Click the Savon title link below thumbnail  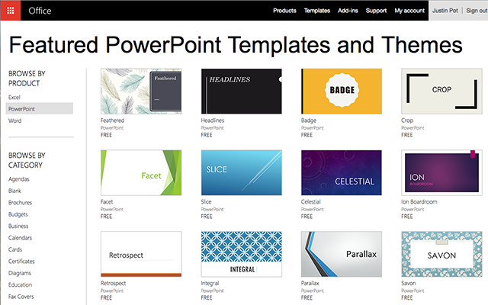(x=409, y=283)
